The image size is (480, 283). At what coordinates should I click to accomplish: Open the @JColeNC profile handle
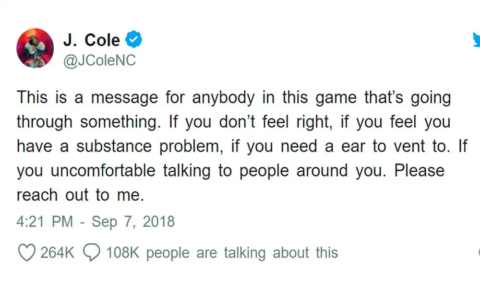click(100, 60)
